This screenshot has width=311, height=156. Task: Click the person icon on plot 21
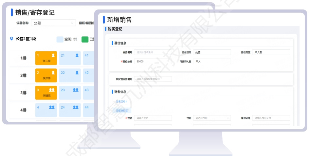coord(77,55)
